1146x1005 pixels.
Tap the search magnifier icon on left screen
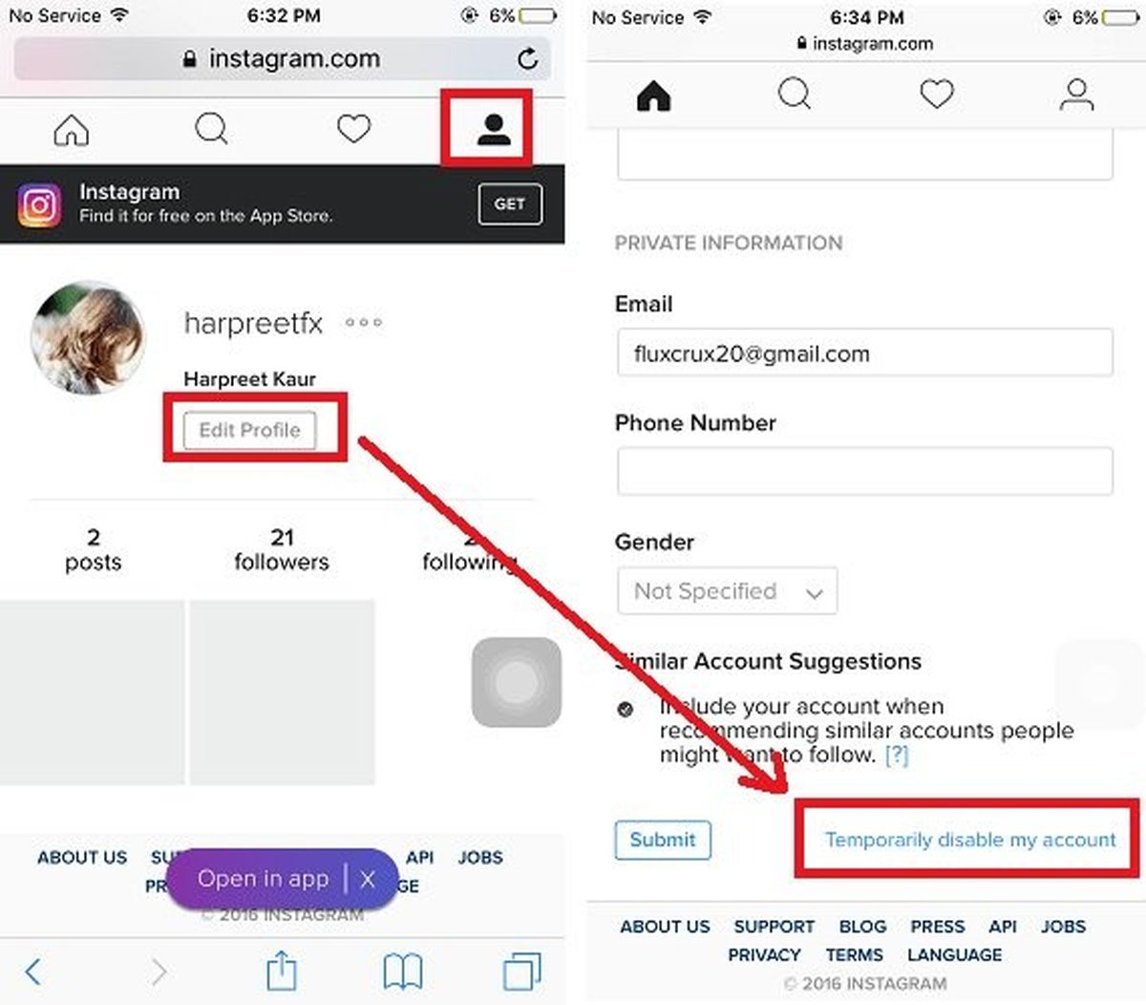211,129
